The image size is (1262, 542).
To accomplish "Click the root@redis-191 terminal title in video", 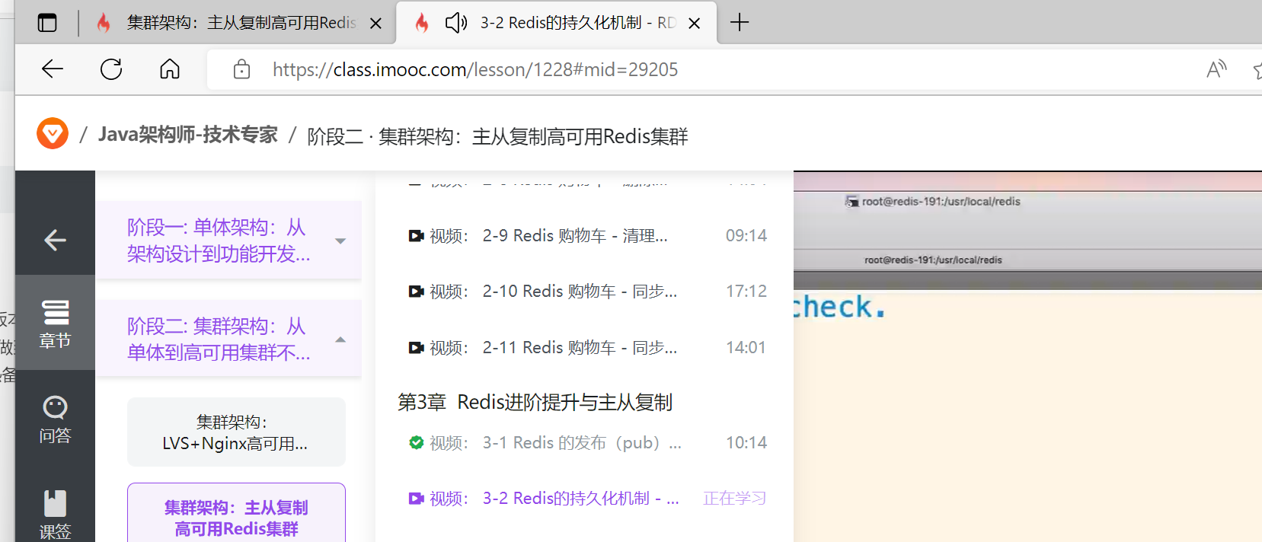I will pos(941,202).
